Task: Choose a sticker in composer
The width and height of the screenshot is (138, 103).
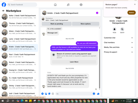Action: [x=49, y=94]
